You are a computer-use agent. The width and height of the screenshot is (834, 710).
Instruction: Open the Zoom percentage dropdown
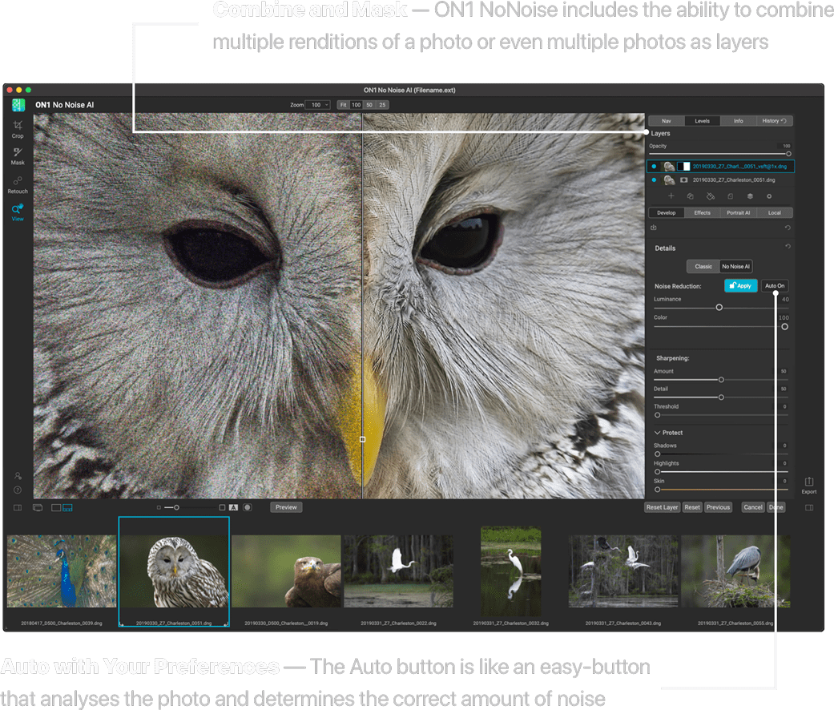[x=318, y=105]
